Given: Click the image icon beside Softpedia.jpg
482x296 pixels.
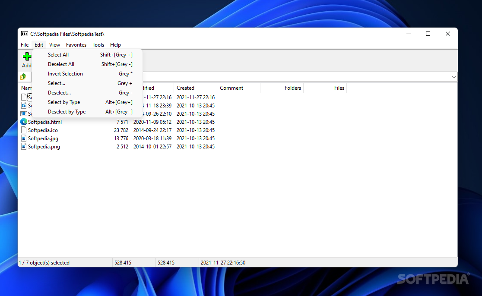Looking at the screenshot, I should (24, 139).
